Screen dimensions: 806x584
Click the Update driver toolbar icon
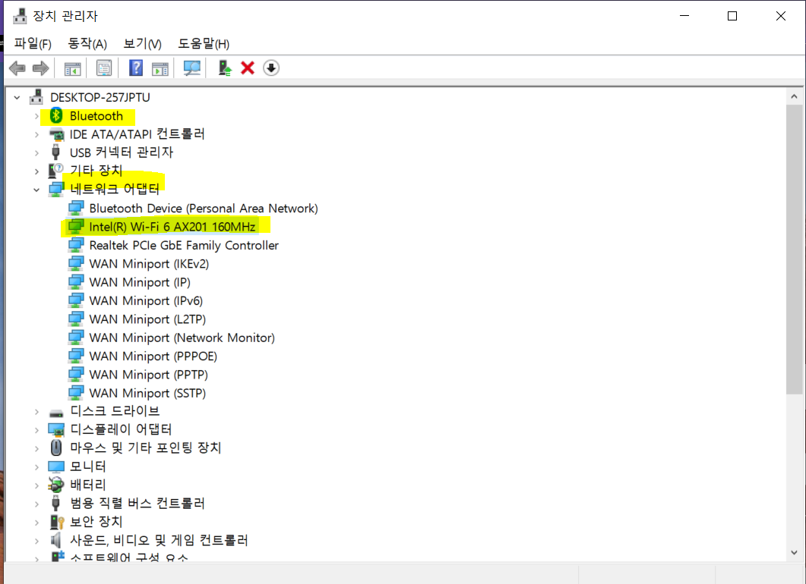pos(225,68)
